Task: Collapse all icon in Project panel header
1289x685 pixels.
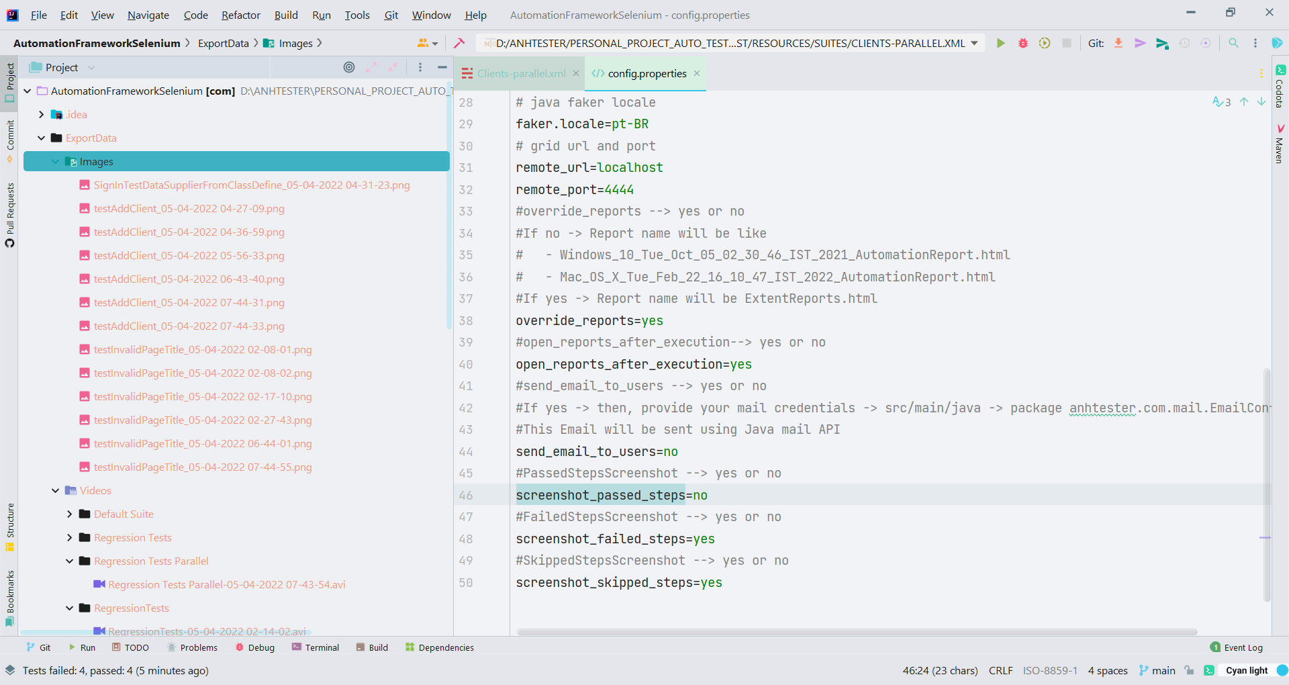Action: [393, 67]
